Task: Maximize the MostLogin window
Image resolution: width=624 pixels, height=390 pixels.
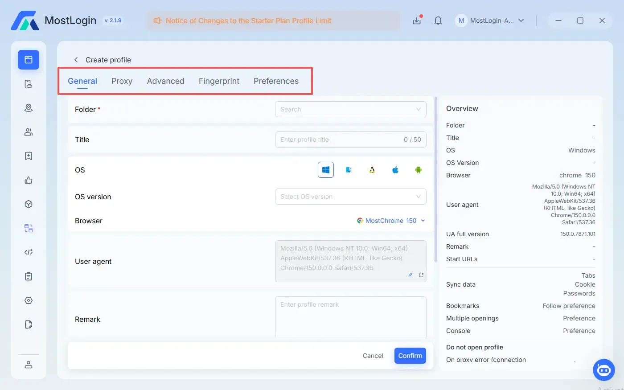Action: point(580,21)
